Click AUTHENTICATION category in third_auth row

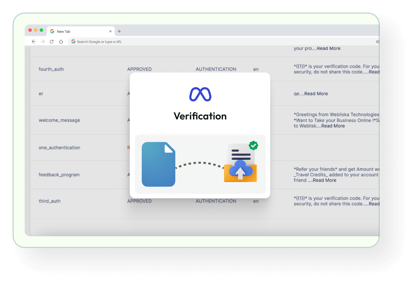pos(216,201)
